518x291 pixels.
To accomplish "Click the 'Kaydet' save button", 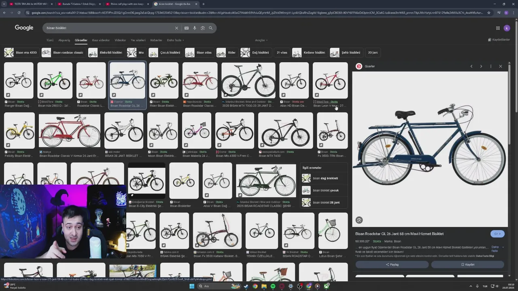I will click(467, 264).
